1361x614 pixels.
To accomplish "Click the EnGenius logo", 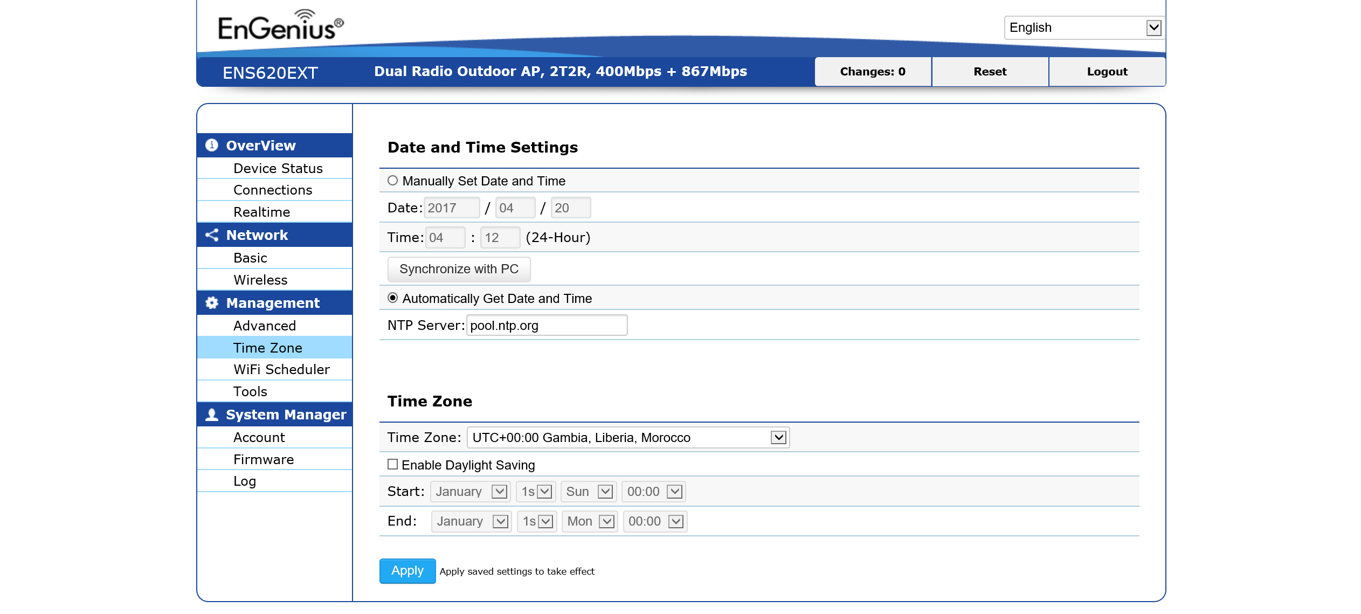I will (x=281, y=25).
